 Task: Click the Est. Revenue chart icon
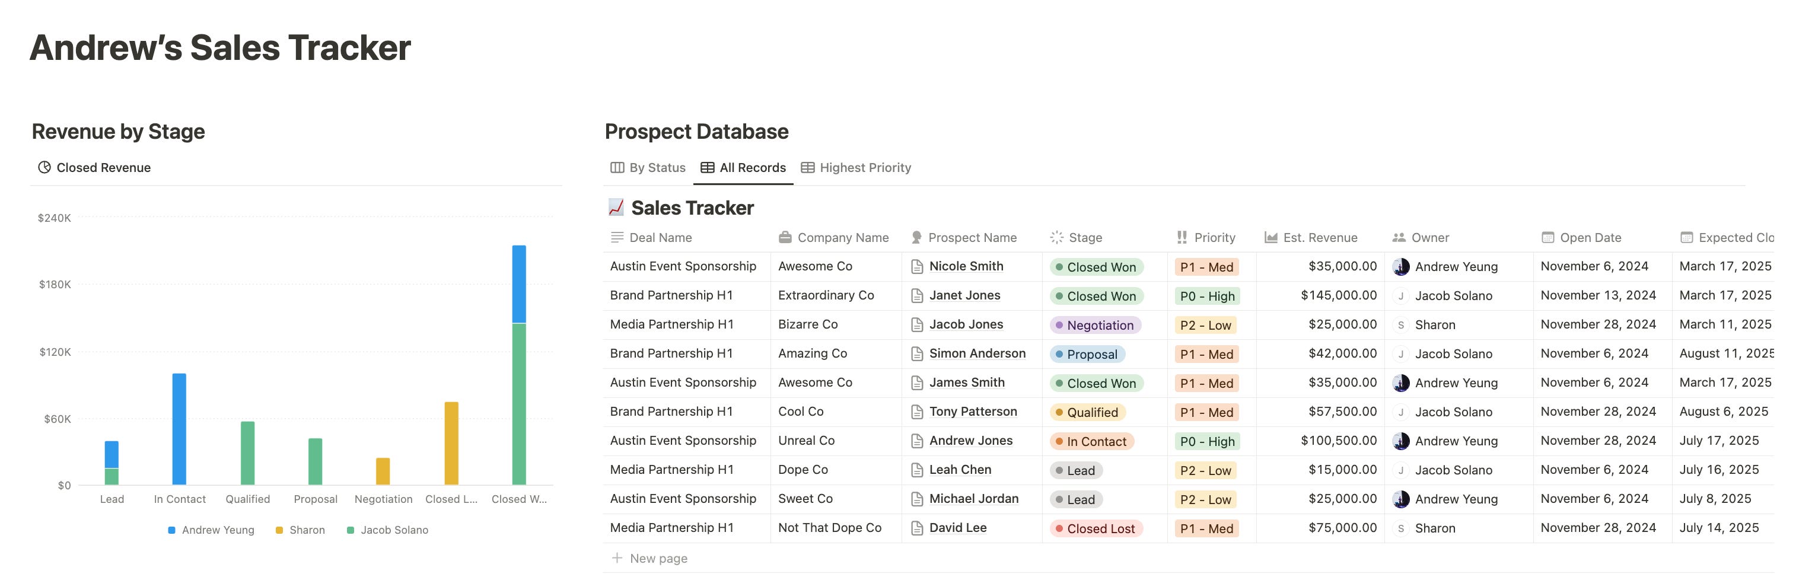pyautogui.click(x=1270, y=237)
